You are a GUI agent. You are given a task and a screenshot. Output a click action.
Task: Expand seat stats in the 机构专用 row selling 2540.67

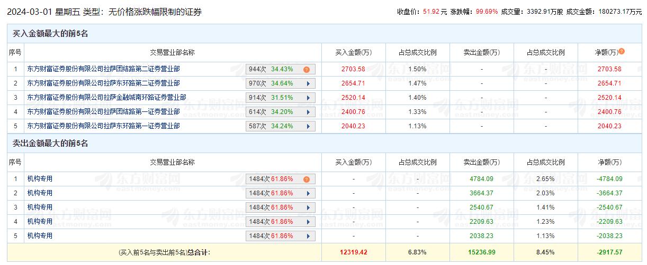307,207
